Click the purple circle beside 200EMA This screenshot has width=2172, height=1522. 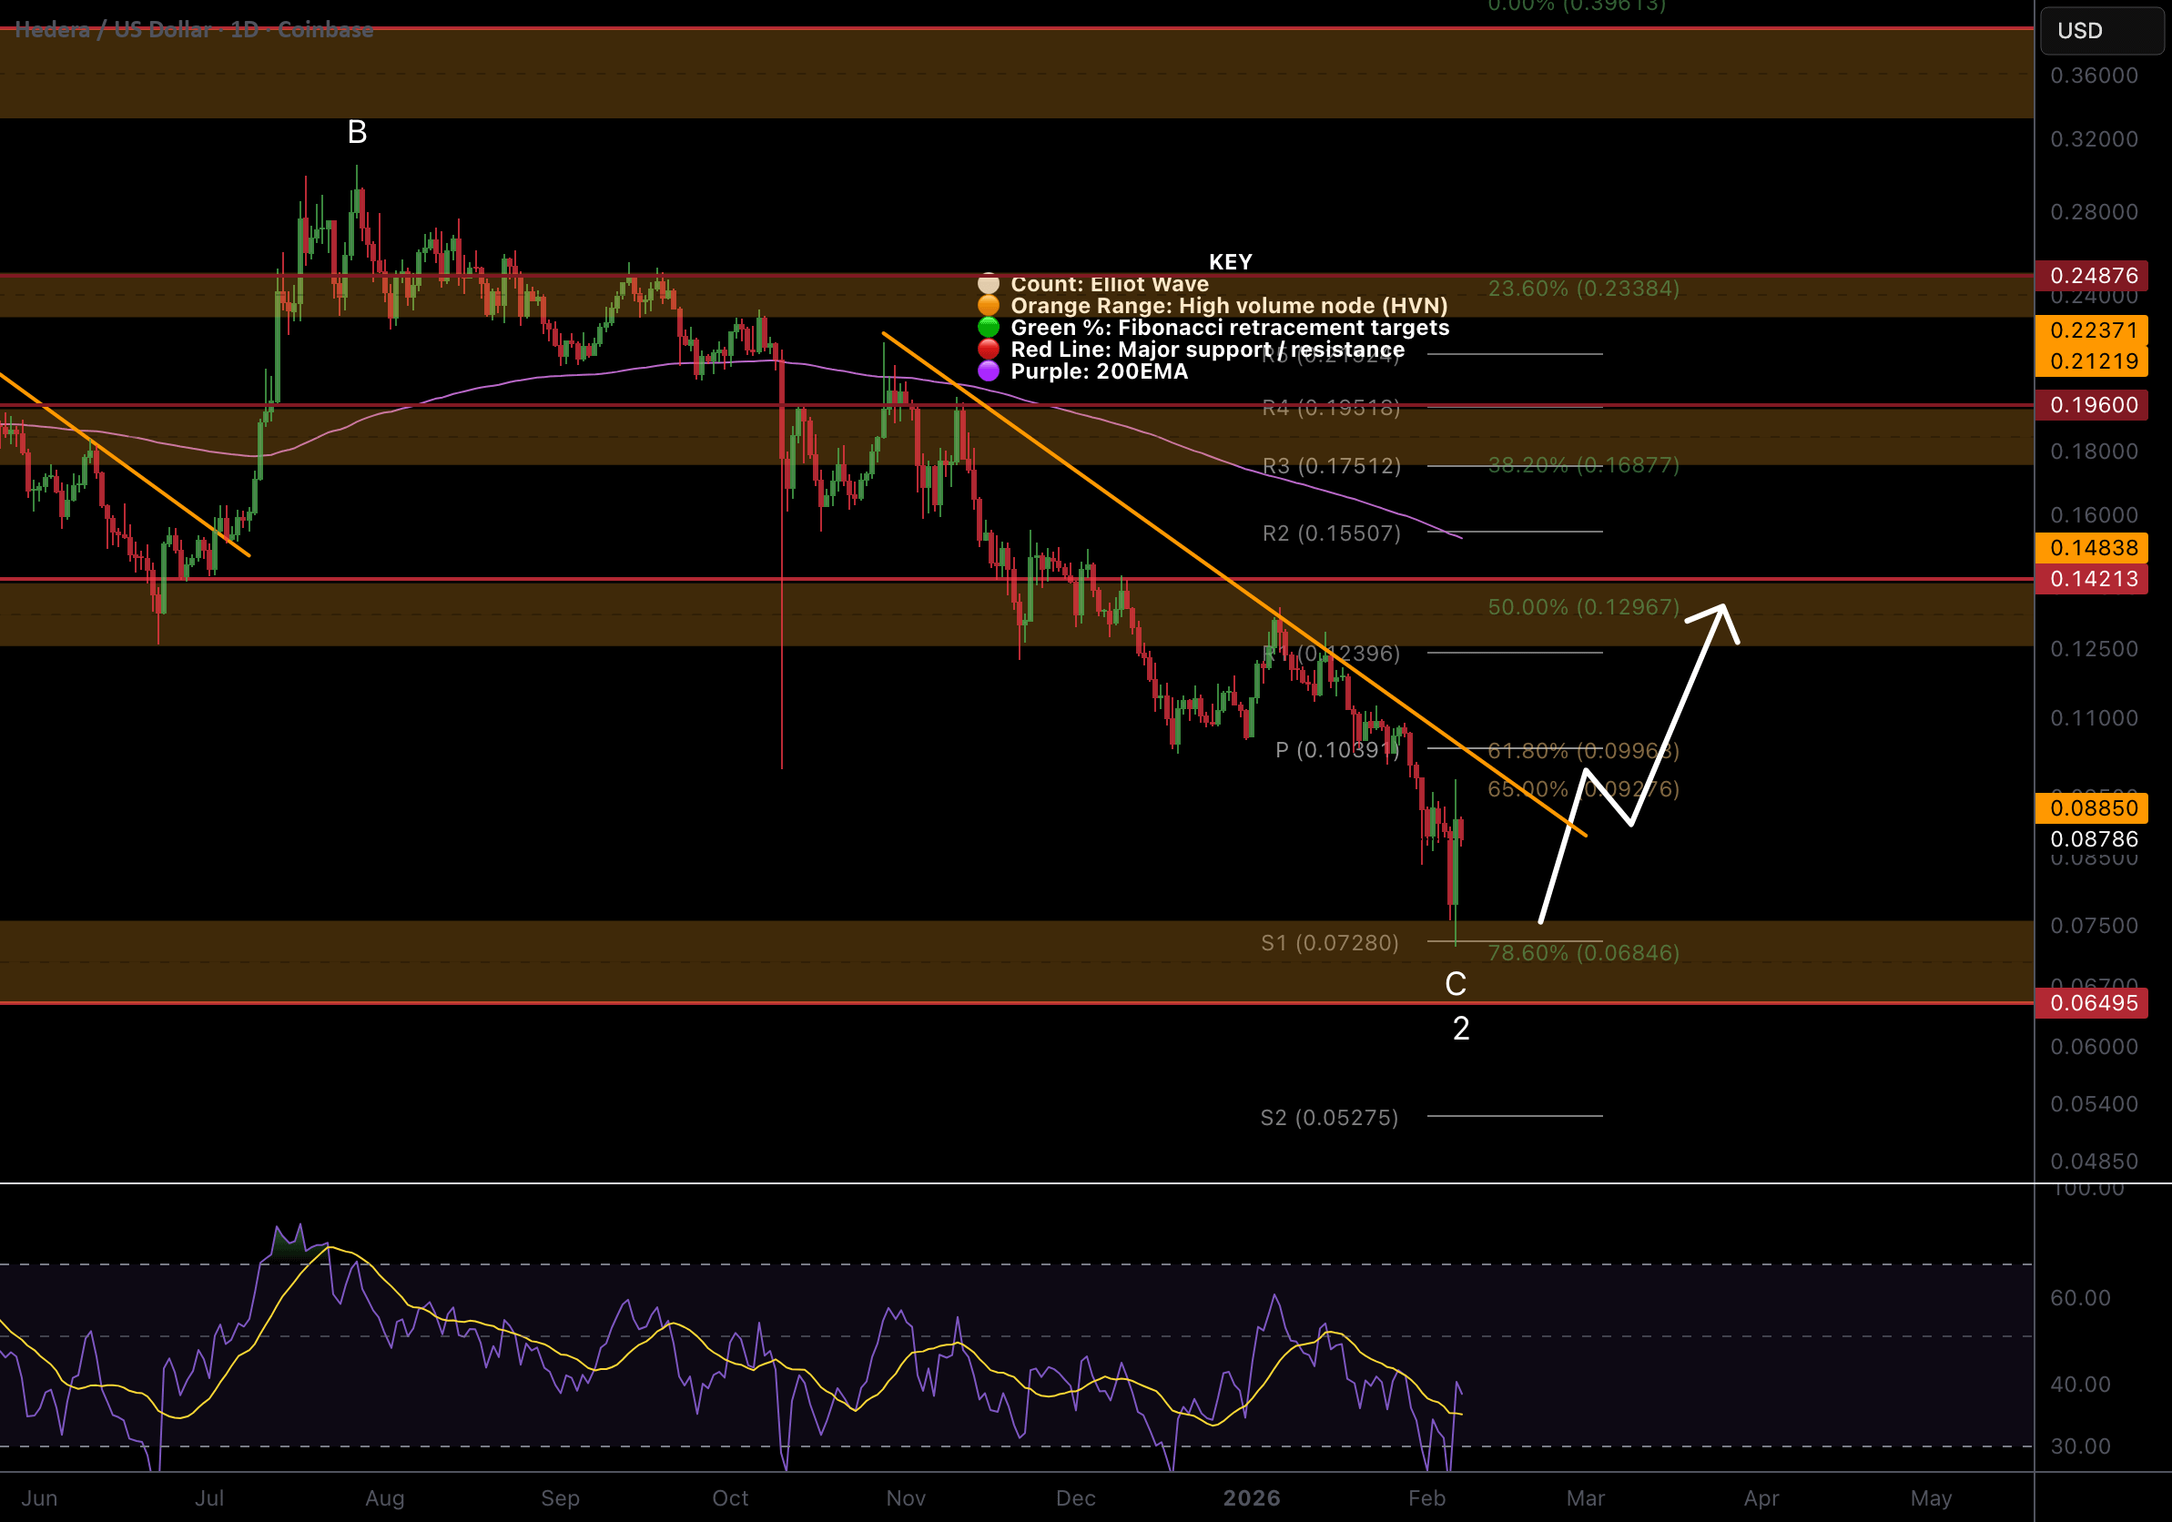click(988, 370)
